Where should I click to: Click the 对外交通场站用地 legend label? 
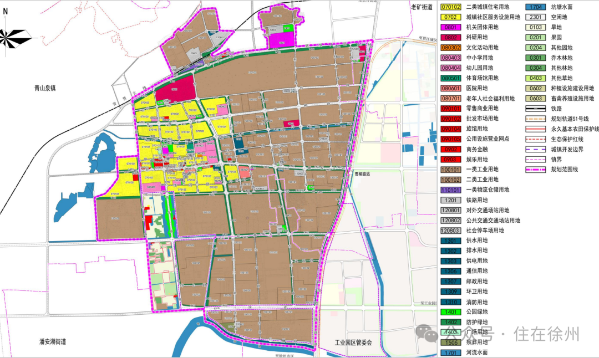[x=488, y=210]
